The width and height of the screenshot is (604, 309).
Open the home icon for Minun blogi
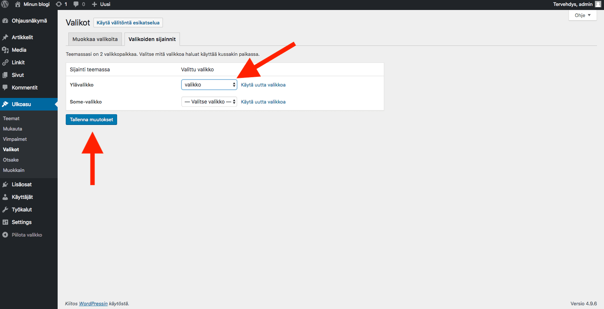pyautogui.click(x=18, y=4)
